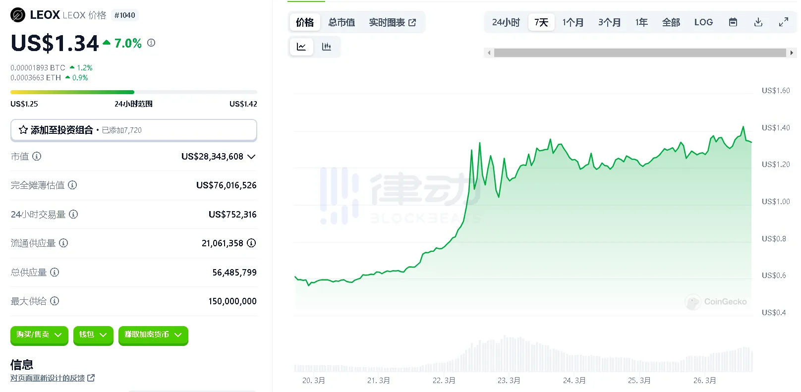This screenshot has width=801, height=392.
Task: Switch to line chart view icon
Action: click(x=301, y=47)
